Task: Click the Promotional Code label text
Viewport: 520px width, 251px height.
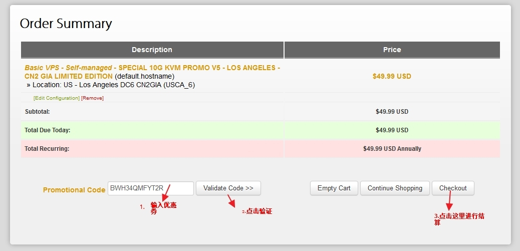Action: tap(74, 190)
